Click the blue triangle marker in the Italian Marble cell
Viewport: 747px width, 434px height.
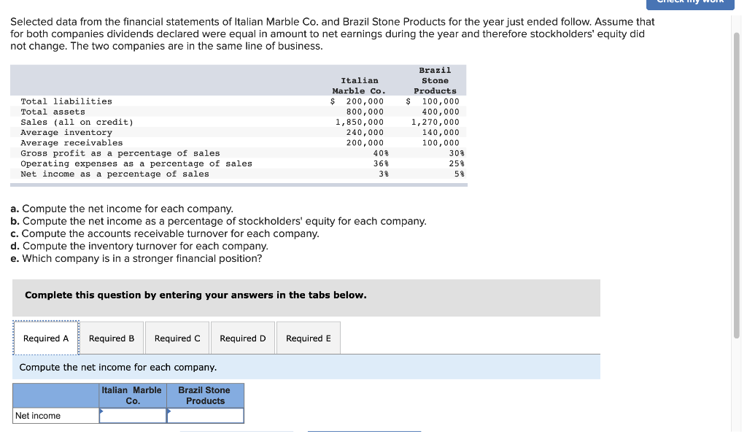tap(101, 410)
